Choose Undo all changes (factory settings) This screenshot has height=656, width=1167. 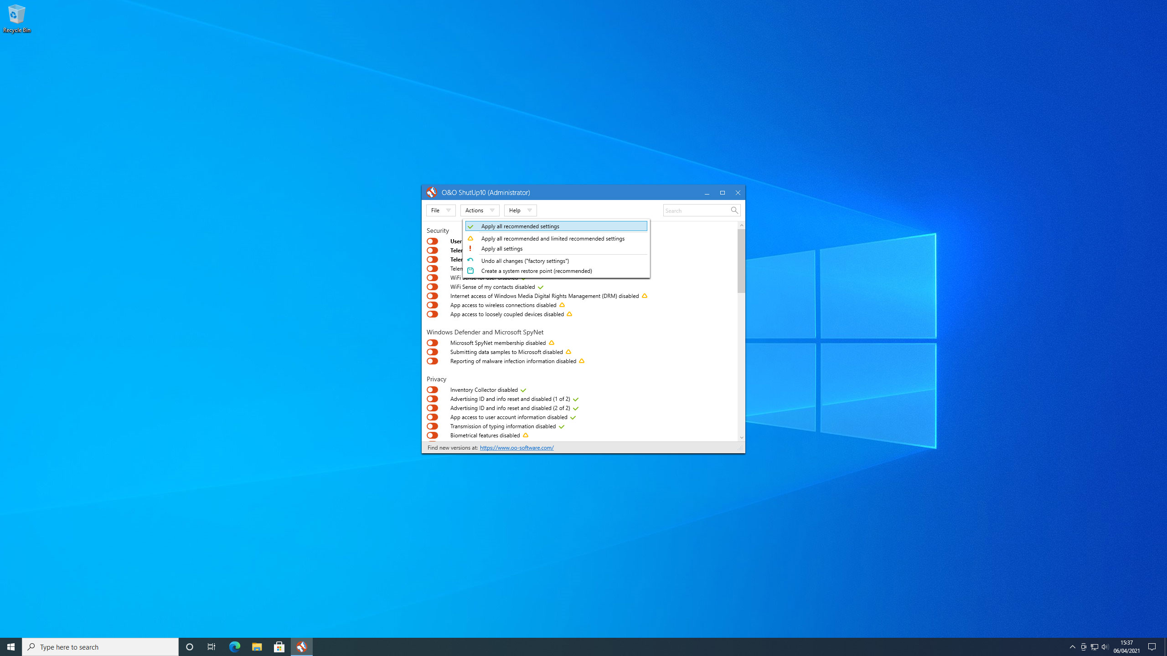point(556,261)
